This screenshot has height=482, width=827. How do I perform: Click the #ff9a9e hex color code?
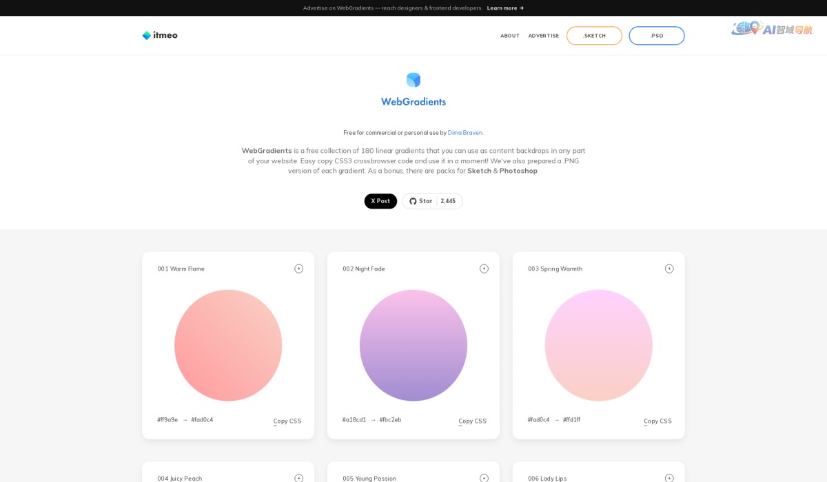167,420
